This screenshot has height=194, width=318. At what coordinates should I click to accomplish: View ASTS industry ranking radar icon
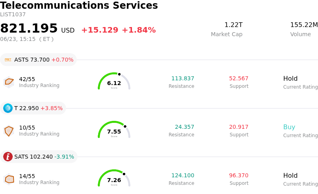[9, 82]
